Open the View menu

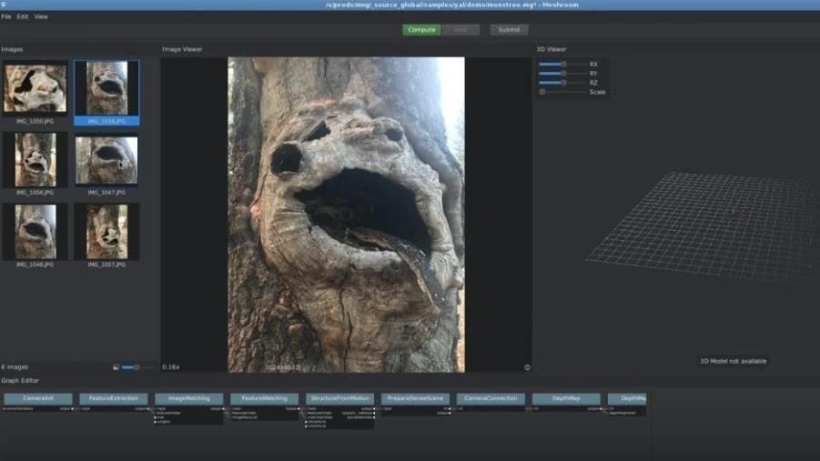pos(41,16)
